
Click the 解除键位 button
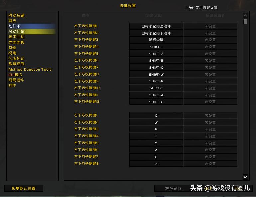pyautogui.click(x=173, y=188)
